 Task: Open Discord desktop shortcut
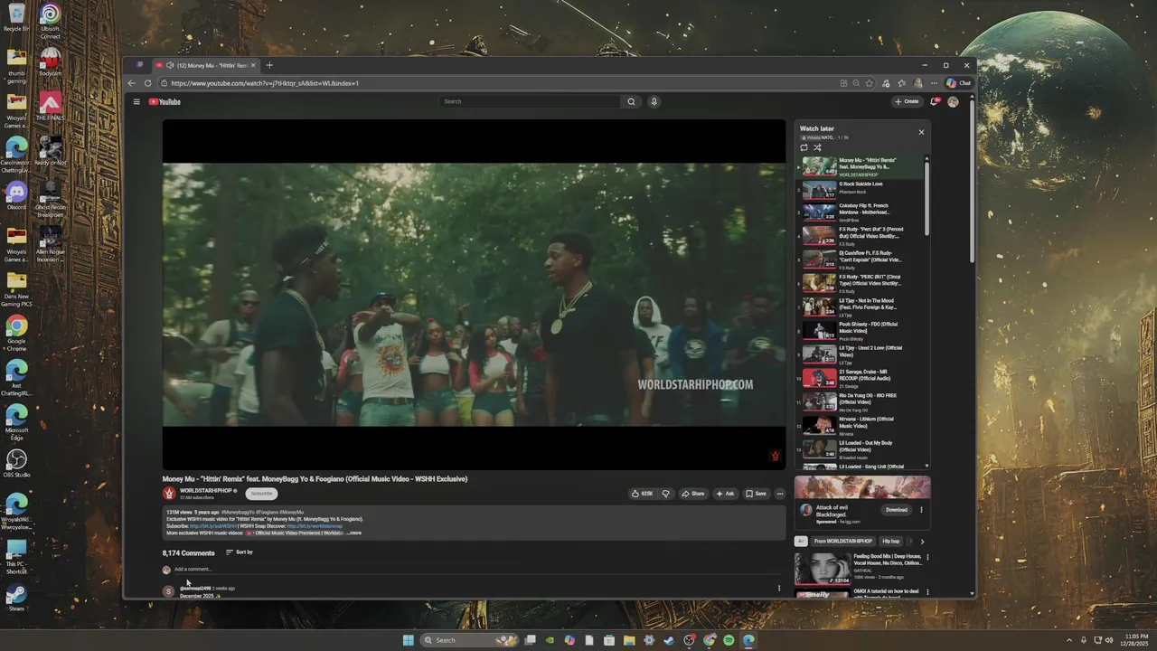(x=16, y=194)
